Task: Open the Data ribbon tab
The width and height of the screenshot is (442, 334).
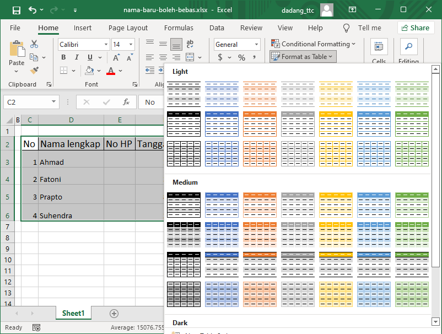Action: pyautogui.click(x=217, y=28)
